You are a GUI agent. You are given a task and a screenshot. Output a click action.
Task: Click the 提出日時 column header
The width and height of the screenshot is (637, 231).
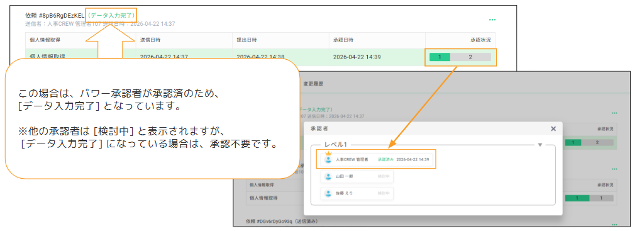(247, 40)
